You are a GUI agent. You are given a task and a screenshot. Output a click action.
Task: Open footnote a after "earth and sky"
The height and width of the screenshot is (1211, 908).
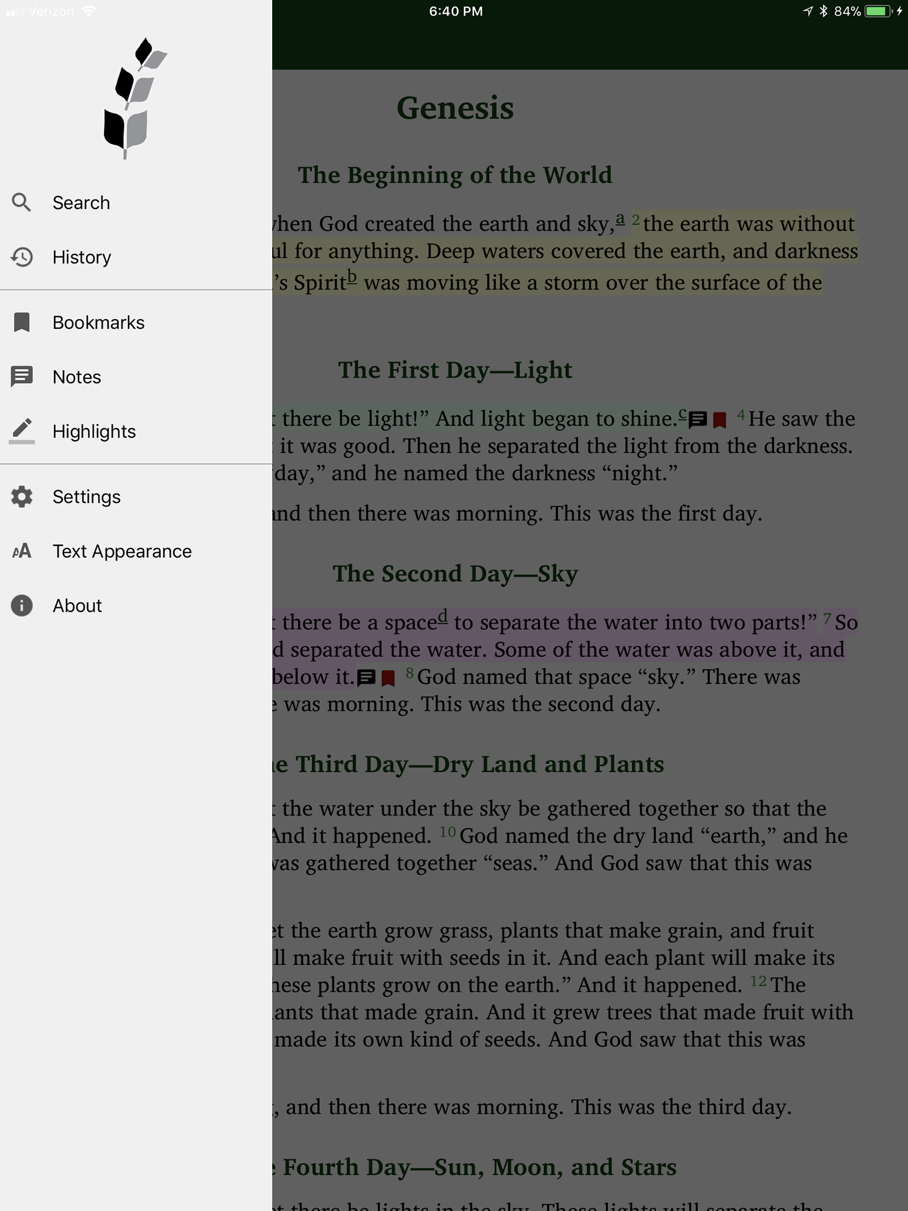pyautogui.click(x=620, y=220)
